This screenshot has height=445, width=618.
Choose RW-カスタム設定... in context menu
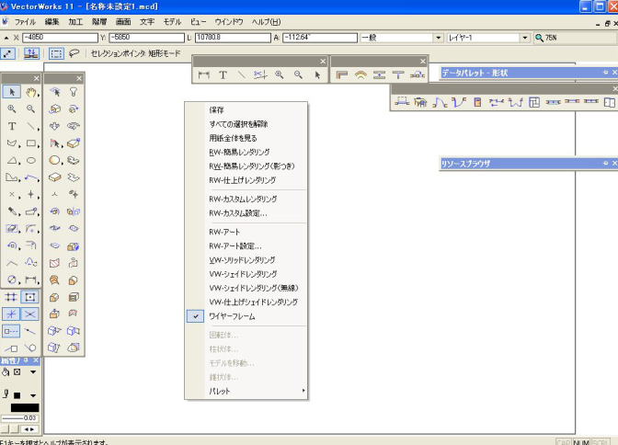click(246, 213)
